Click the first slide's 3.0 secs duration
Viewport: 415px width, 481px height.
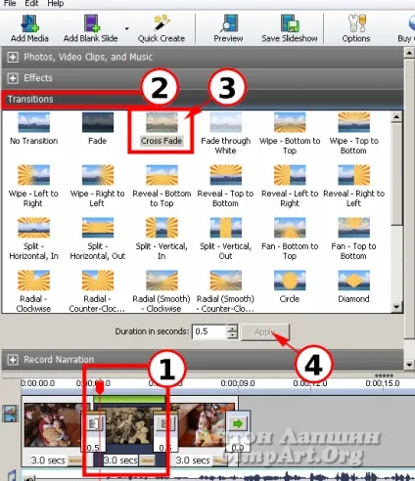pyautogui.click(x=48, y=460)
